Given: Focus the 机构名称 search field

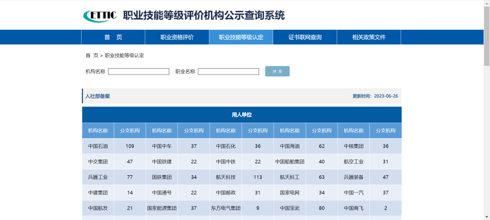Looking at the screenshot, I should (x=138, y=71).
